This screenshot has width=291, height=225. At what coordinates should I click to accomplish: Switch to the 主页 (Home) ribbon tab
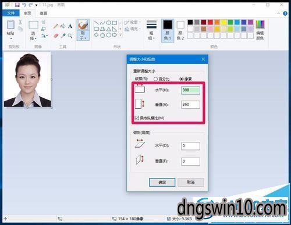(x=27, y=13)
